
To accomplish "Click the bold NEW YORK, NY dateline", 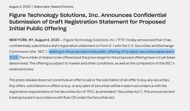I will 21,40.
